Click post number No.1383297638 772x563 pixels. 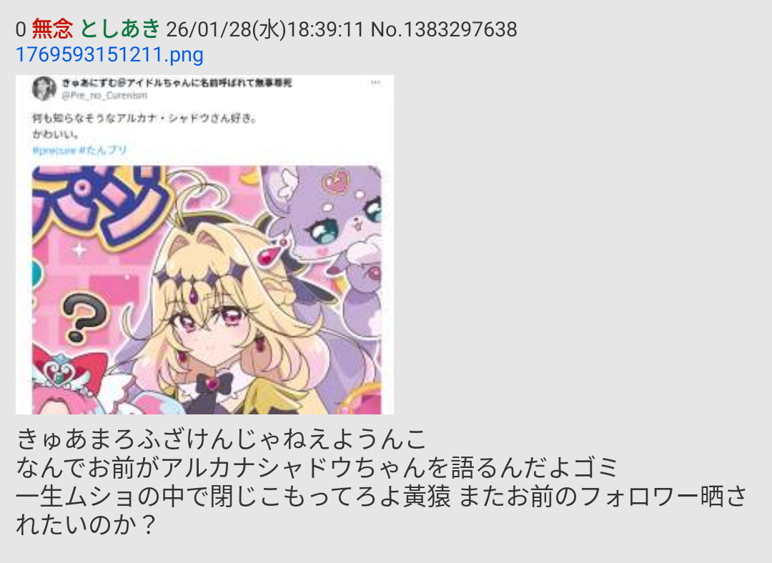(x=444, y=29)
